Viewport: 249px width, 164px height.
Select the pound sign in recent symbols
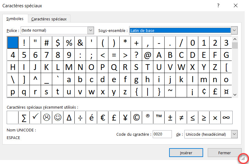point(114,117)
